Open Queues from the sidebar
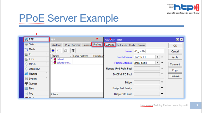Image resolution: width=202 pixels, height=113 pixels. click(x=36, y=84)
